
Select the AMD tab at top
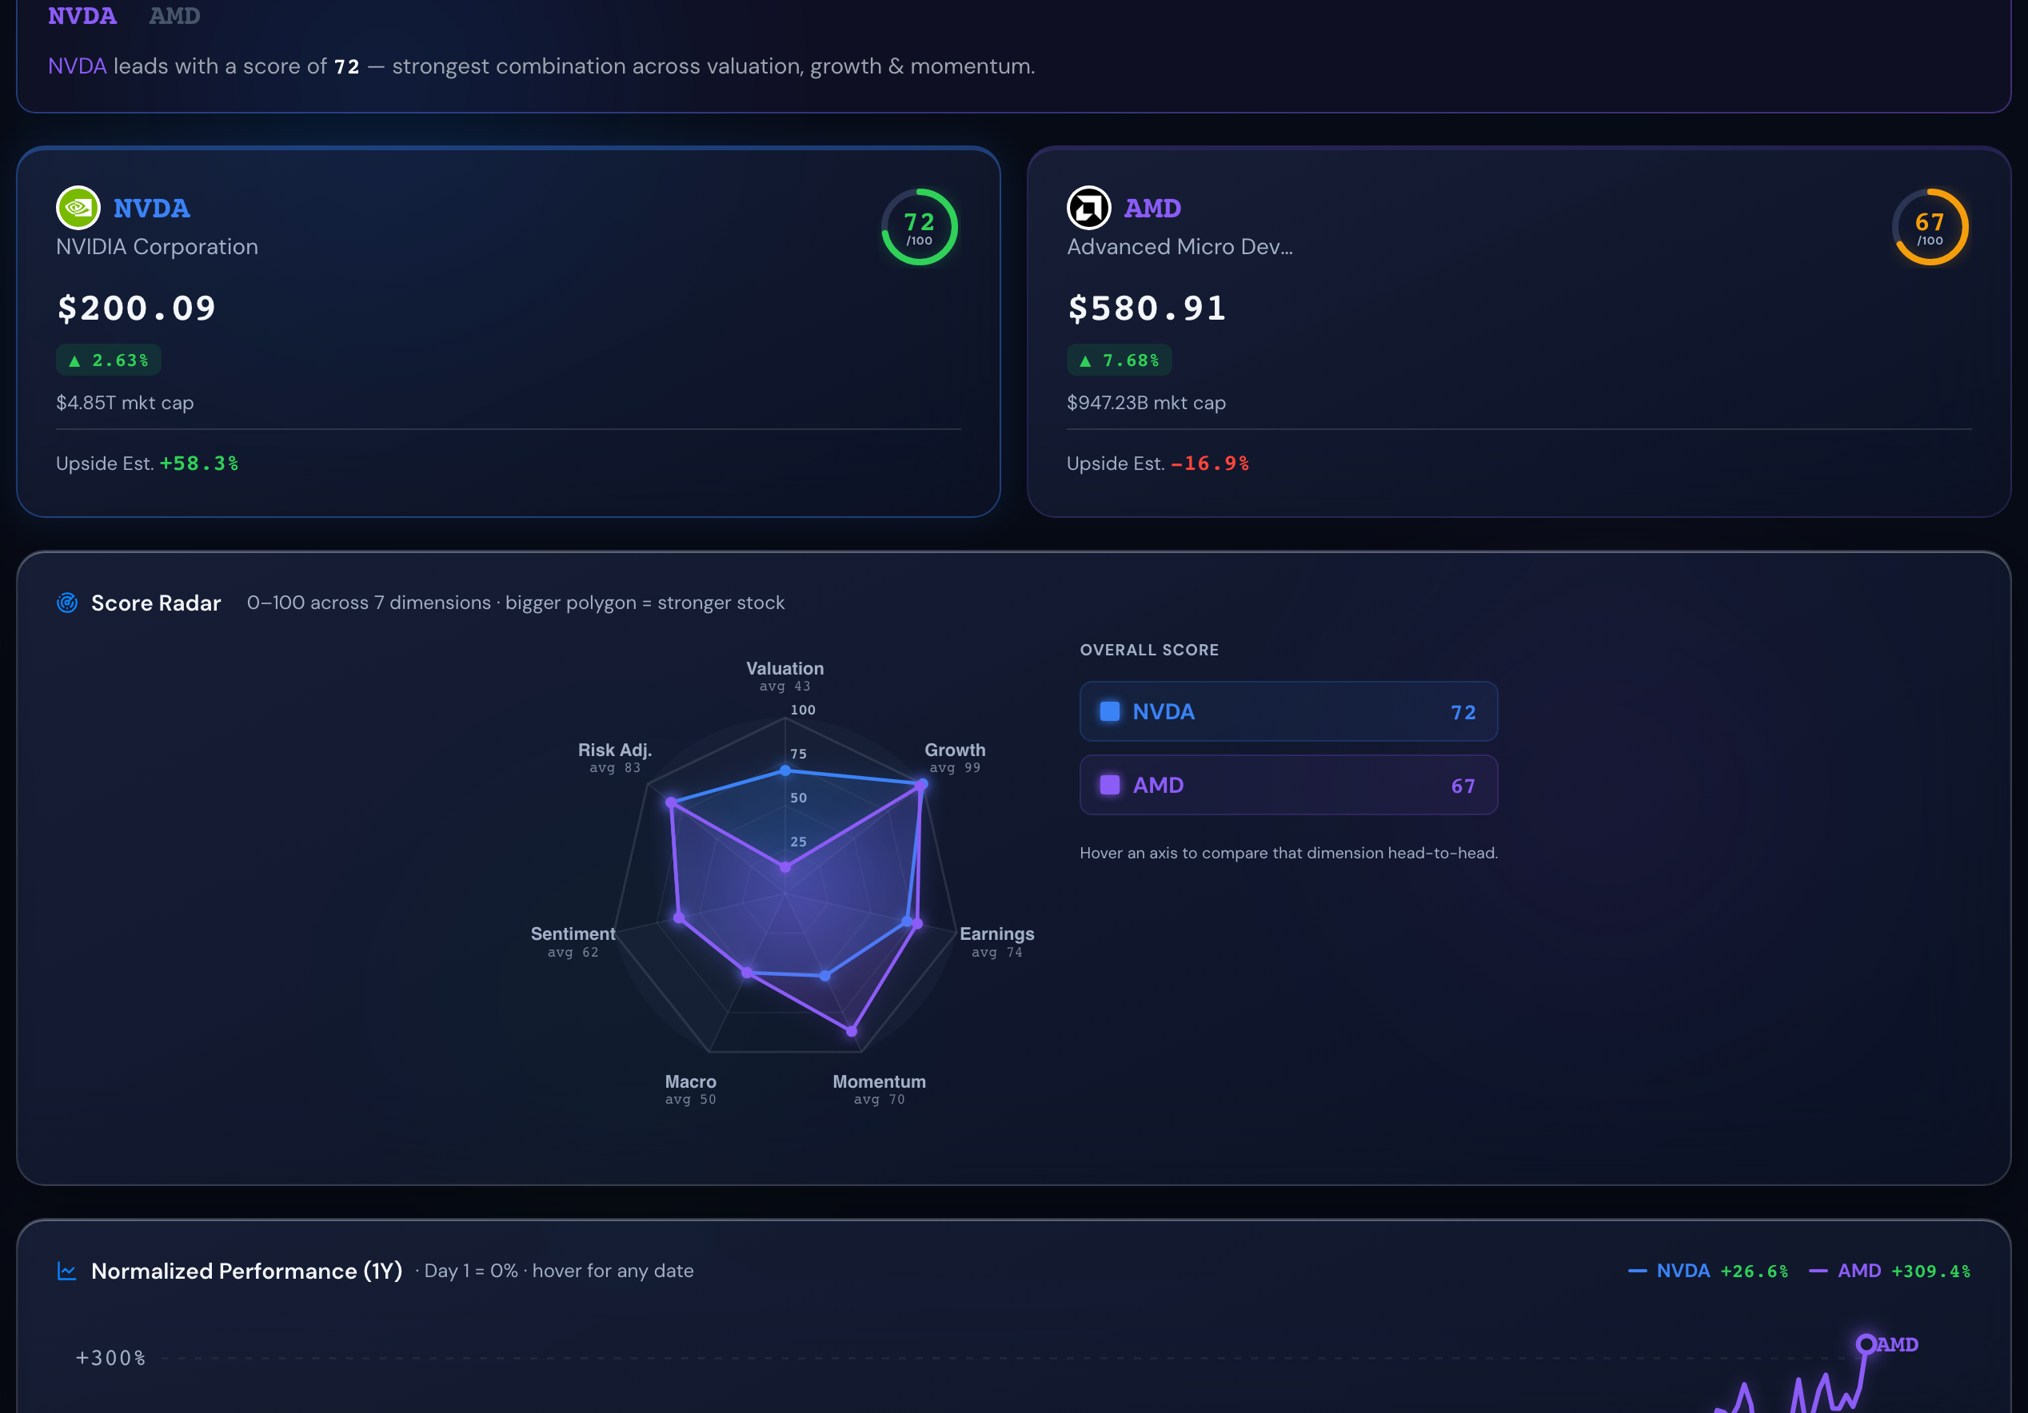(174, 16)
